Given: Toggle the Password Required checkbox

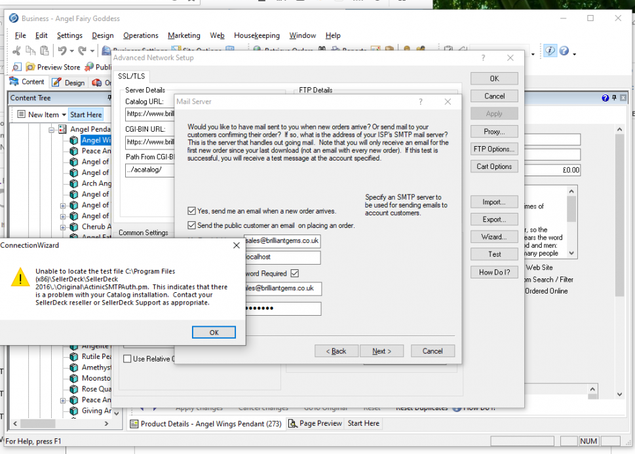Looking at the screenshot, I should tap(294, 273).
